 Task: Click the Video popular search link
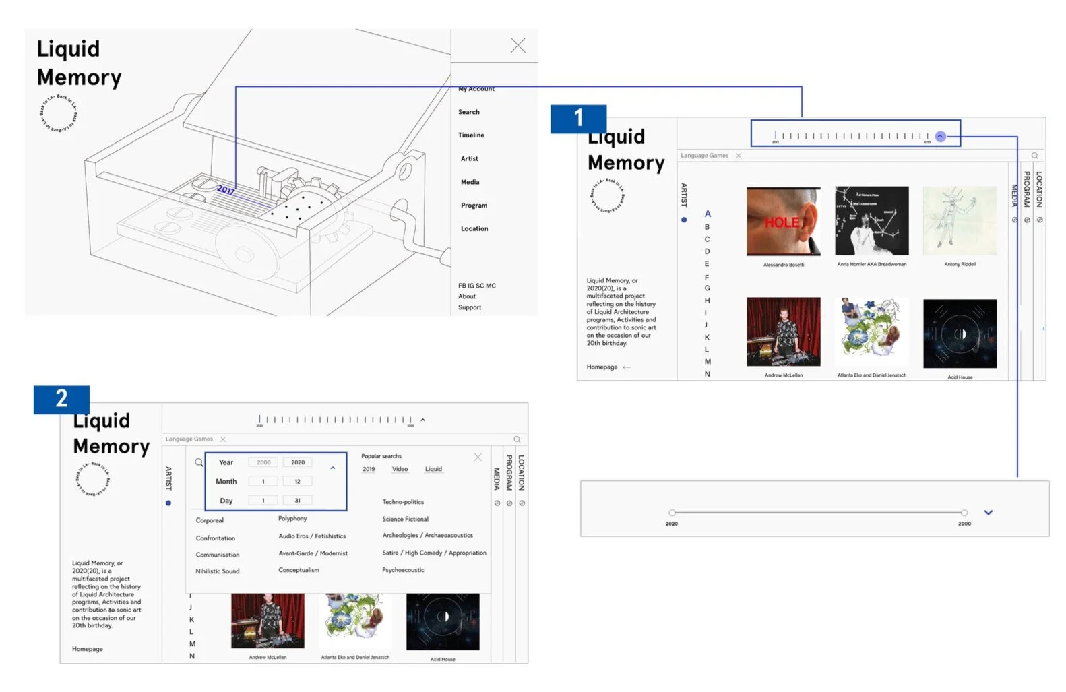coord(400,469)
